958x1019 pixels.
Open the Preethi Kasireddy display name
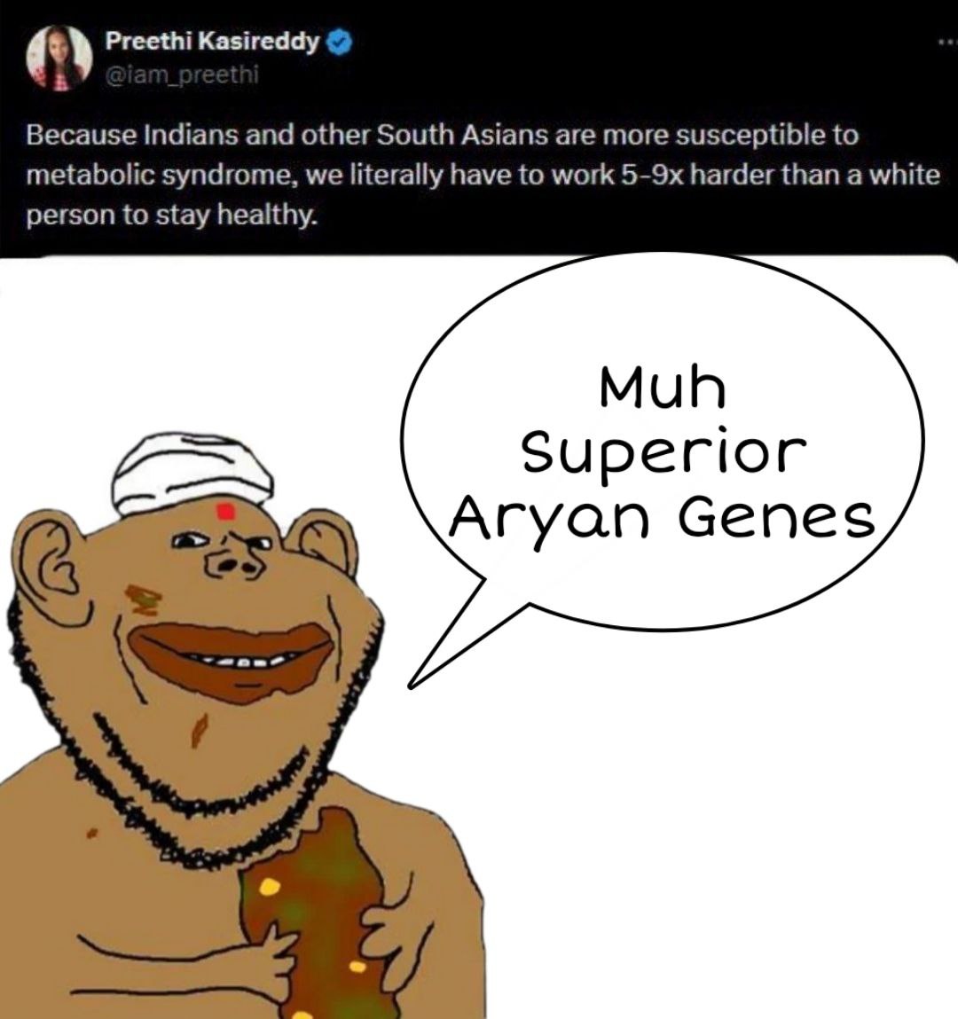(213, 42)
